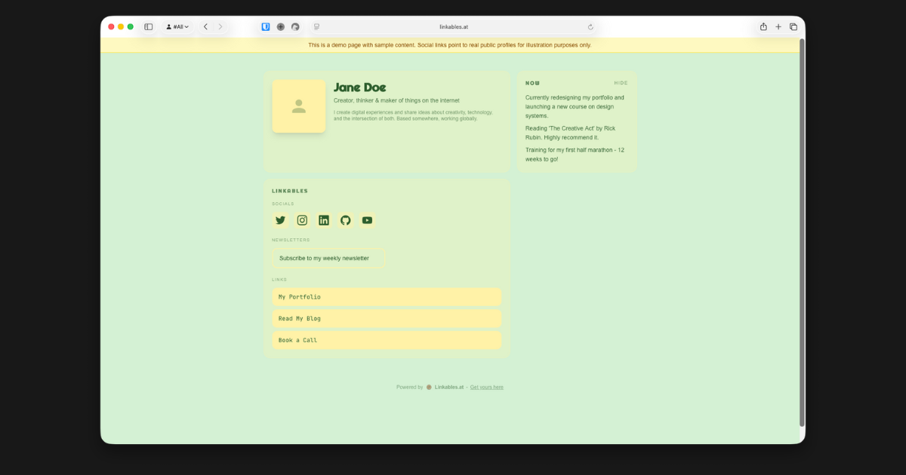This screenshot has width=906, height=475.
Task: Click the half marathon training note
Action: (575, 155)
